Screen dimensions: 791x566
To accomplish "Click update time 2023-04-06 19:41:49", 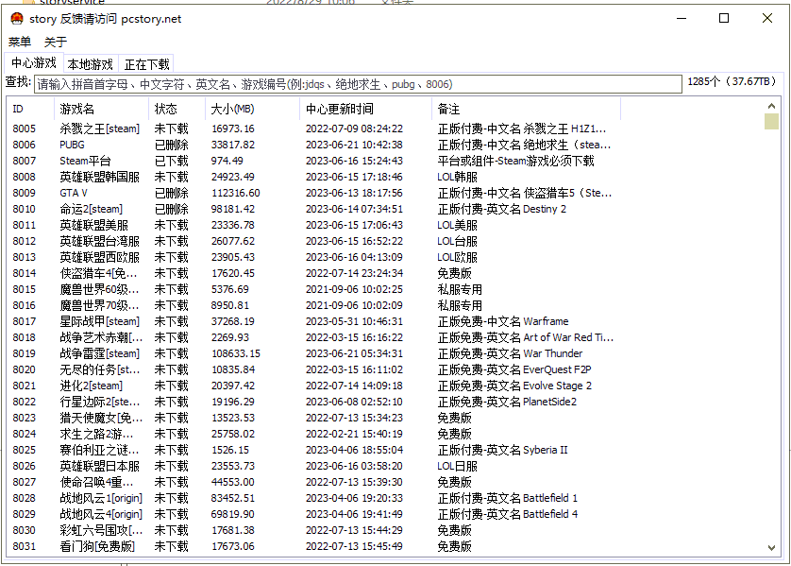I will tap(354, 514).
